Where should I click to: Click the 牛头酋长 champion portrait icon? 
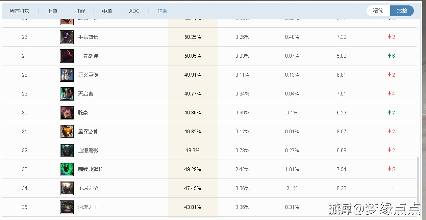[67, 37]
